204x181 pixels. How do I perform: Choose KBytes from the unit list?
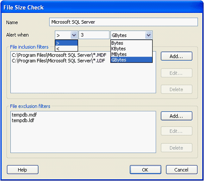pyautogui.click(x=131, y=49)
